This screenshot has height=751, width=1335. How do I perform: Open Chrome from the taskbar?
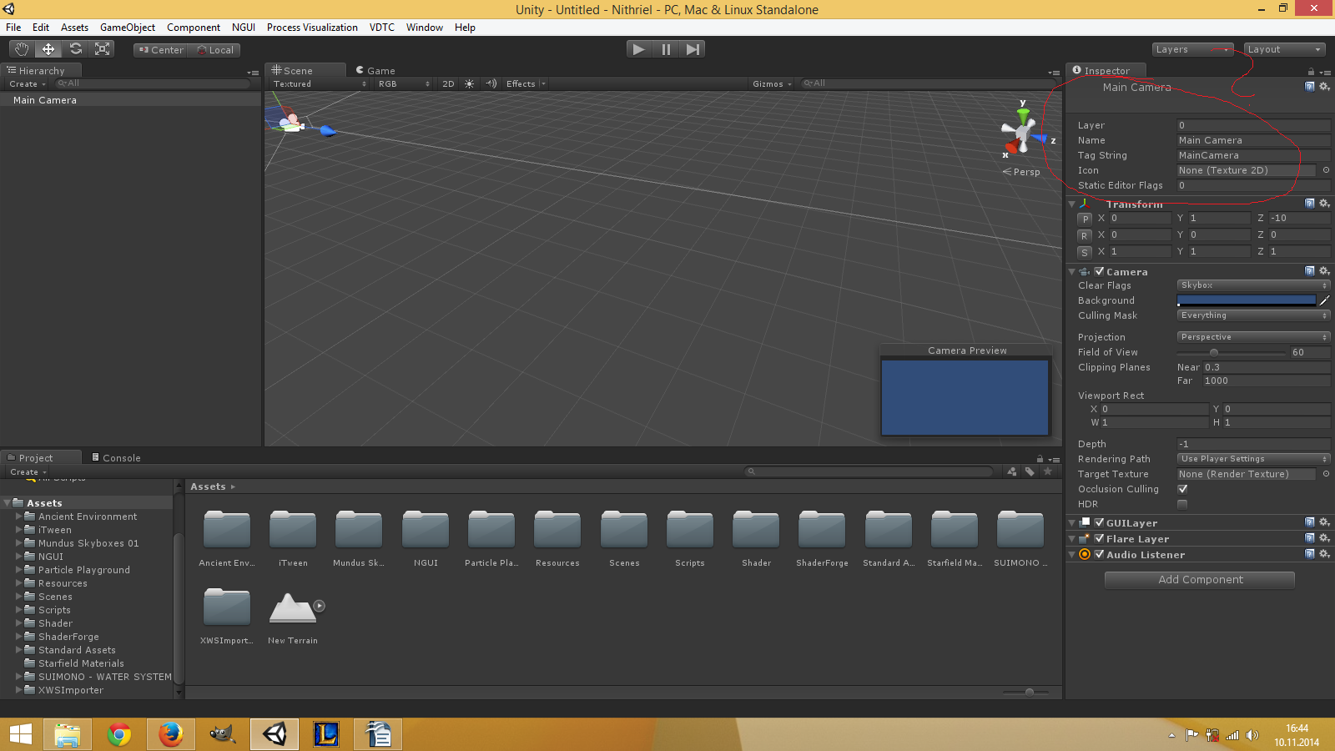pyautogui.click(x=119, y=734)
